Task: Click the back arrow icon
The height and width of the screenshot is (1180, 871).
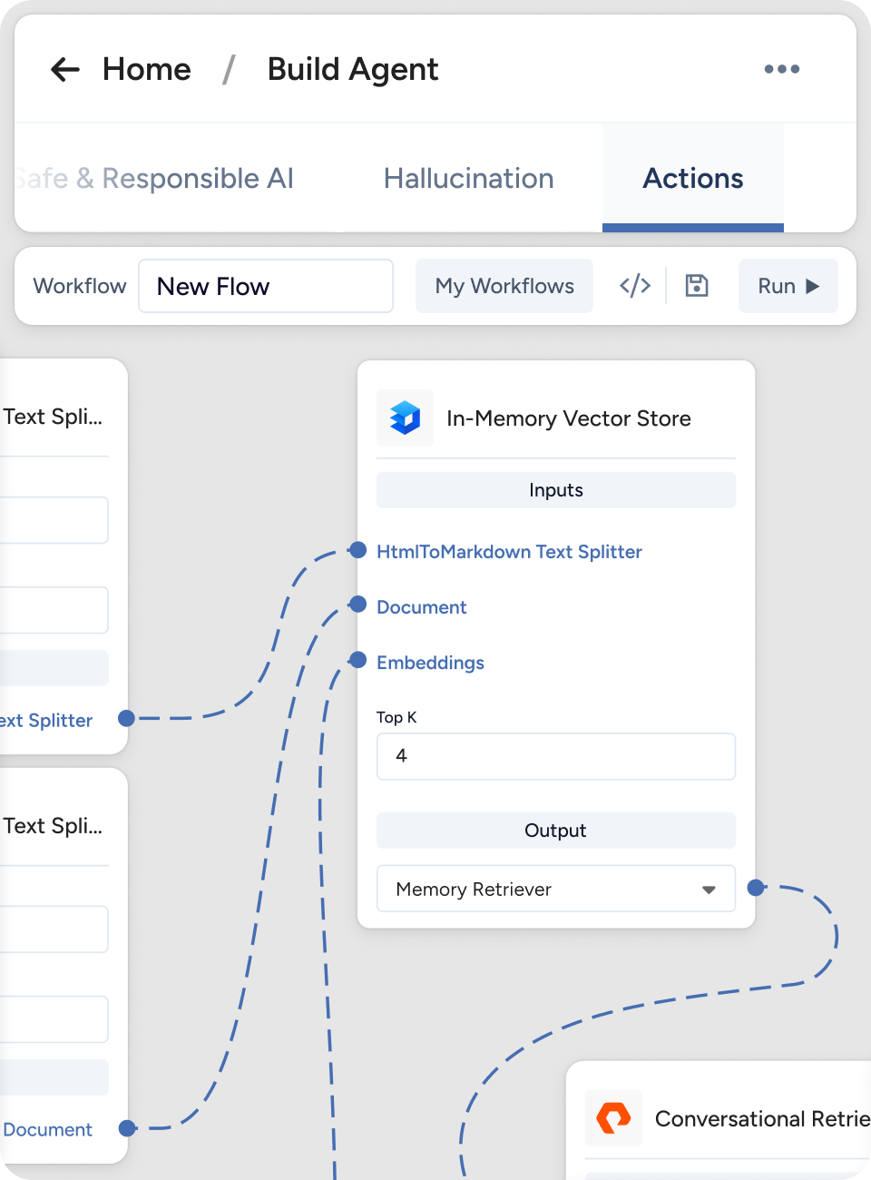Action: point(65,69)
